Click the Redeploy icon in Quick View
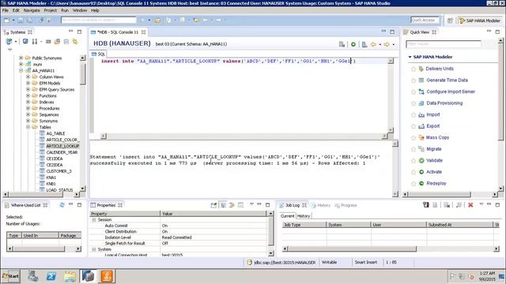Viewport: 506px width, 284px height. coord(421,183)
